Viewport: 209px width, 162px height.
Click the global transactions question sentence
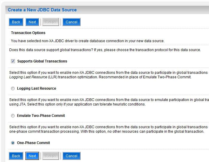pos(105,50)
